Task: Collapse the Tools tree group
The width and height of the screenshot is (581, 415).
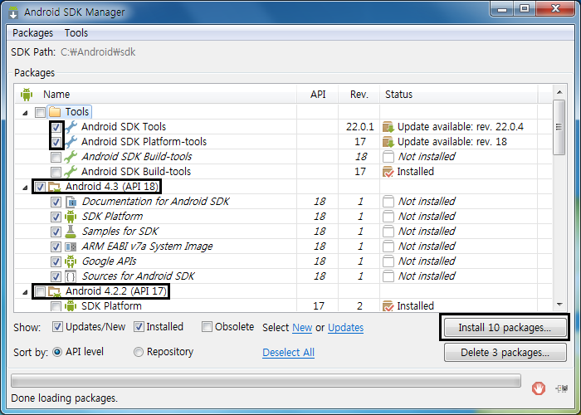Action: 25,113
